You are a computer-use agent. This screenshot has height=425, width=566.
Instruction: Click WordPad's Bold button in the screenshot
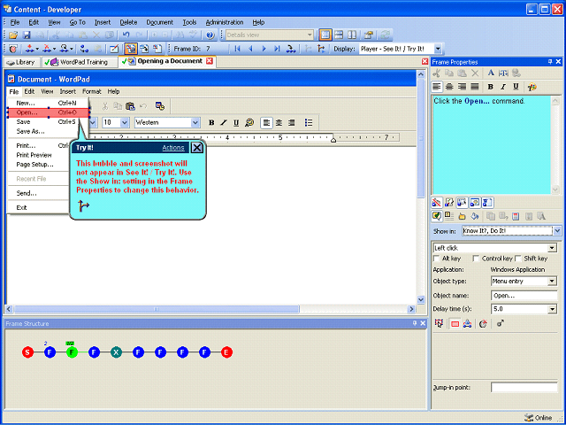click(x=211, y=123)
